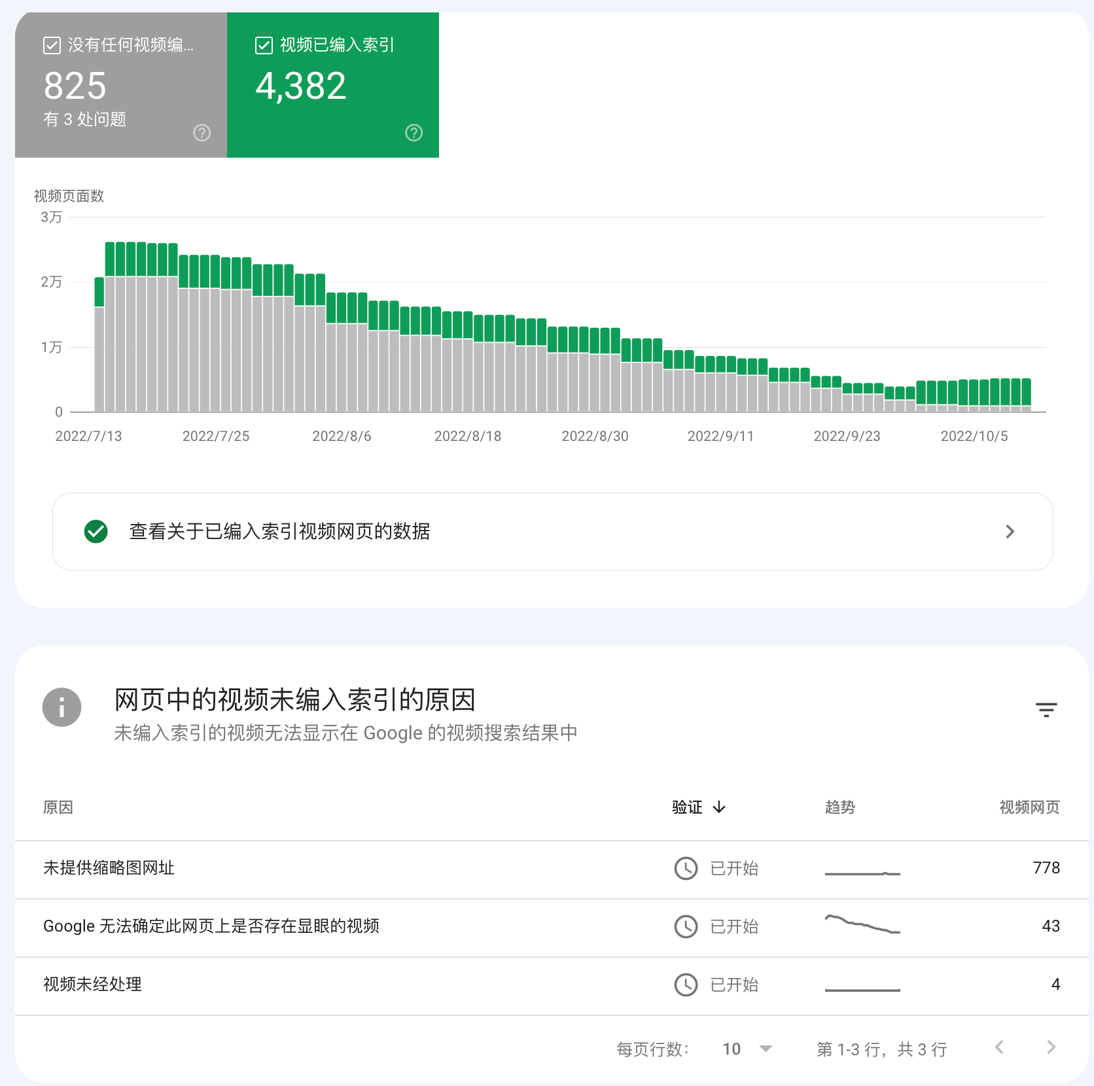
Task: Uncheck the 视频已编入索引 card checkbox
Action: point(263,46)
